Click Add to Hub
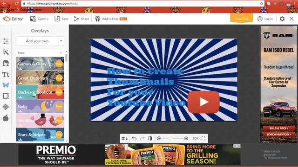This screenshot has width=298, height=167. point(111,19)
